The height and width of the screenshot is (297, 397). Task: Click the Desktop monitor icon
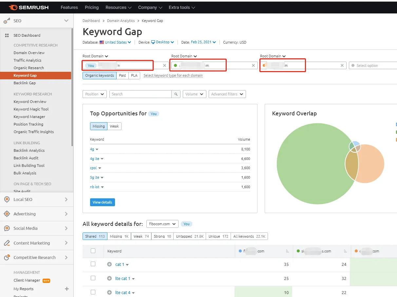point(153,42)
